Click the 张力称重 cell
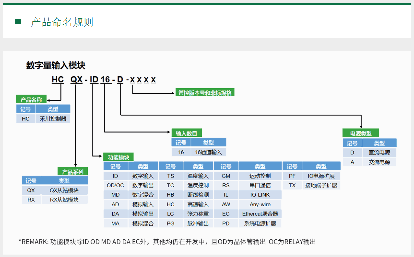The image size is (414, 257). pyautogui.click(x=198, y=214)
